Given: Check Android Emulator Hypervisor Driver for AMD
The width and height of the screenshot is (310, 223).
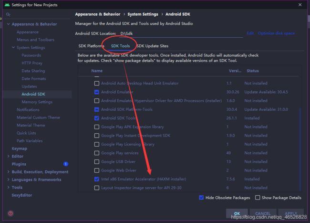Looking at the screenshot, I should [x=97, y=101].
